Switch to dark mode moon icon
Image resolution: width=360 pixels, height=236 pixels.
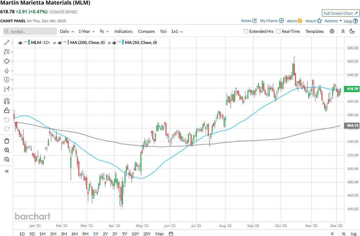coord(352,31)
